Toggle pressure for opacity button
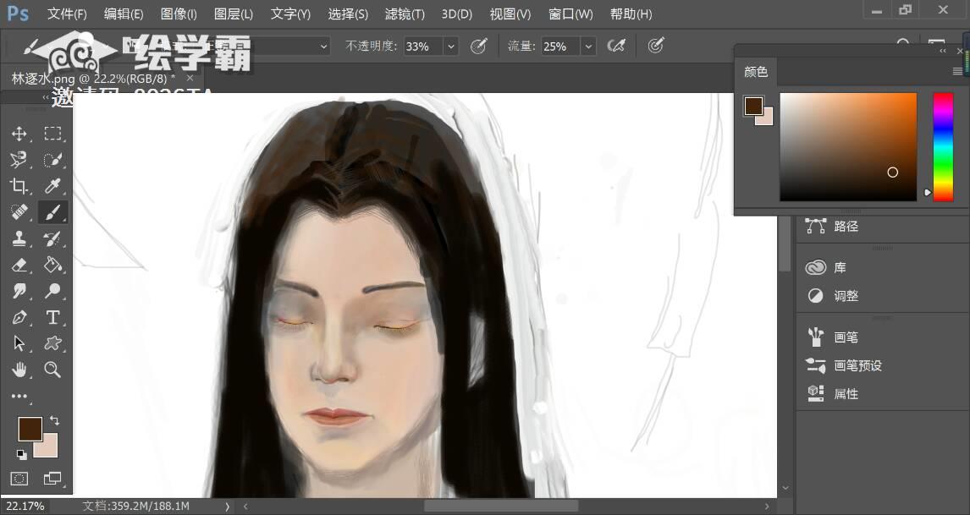 (x=479, y=46)
